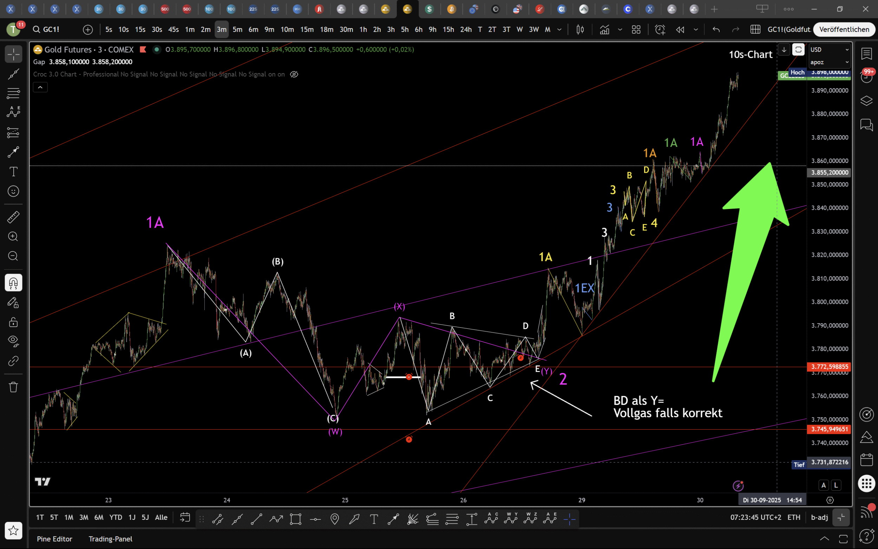Expand the timeframe list chevron after M
The height and width of the screenshot is (549, 878).
[x=559, y=30]
